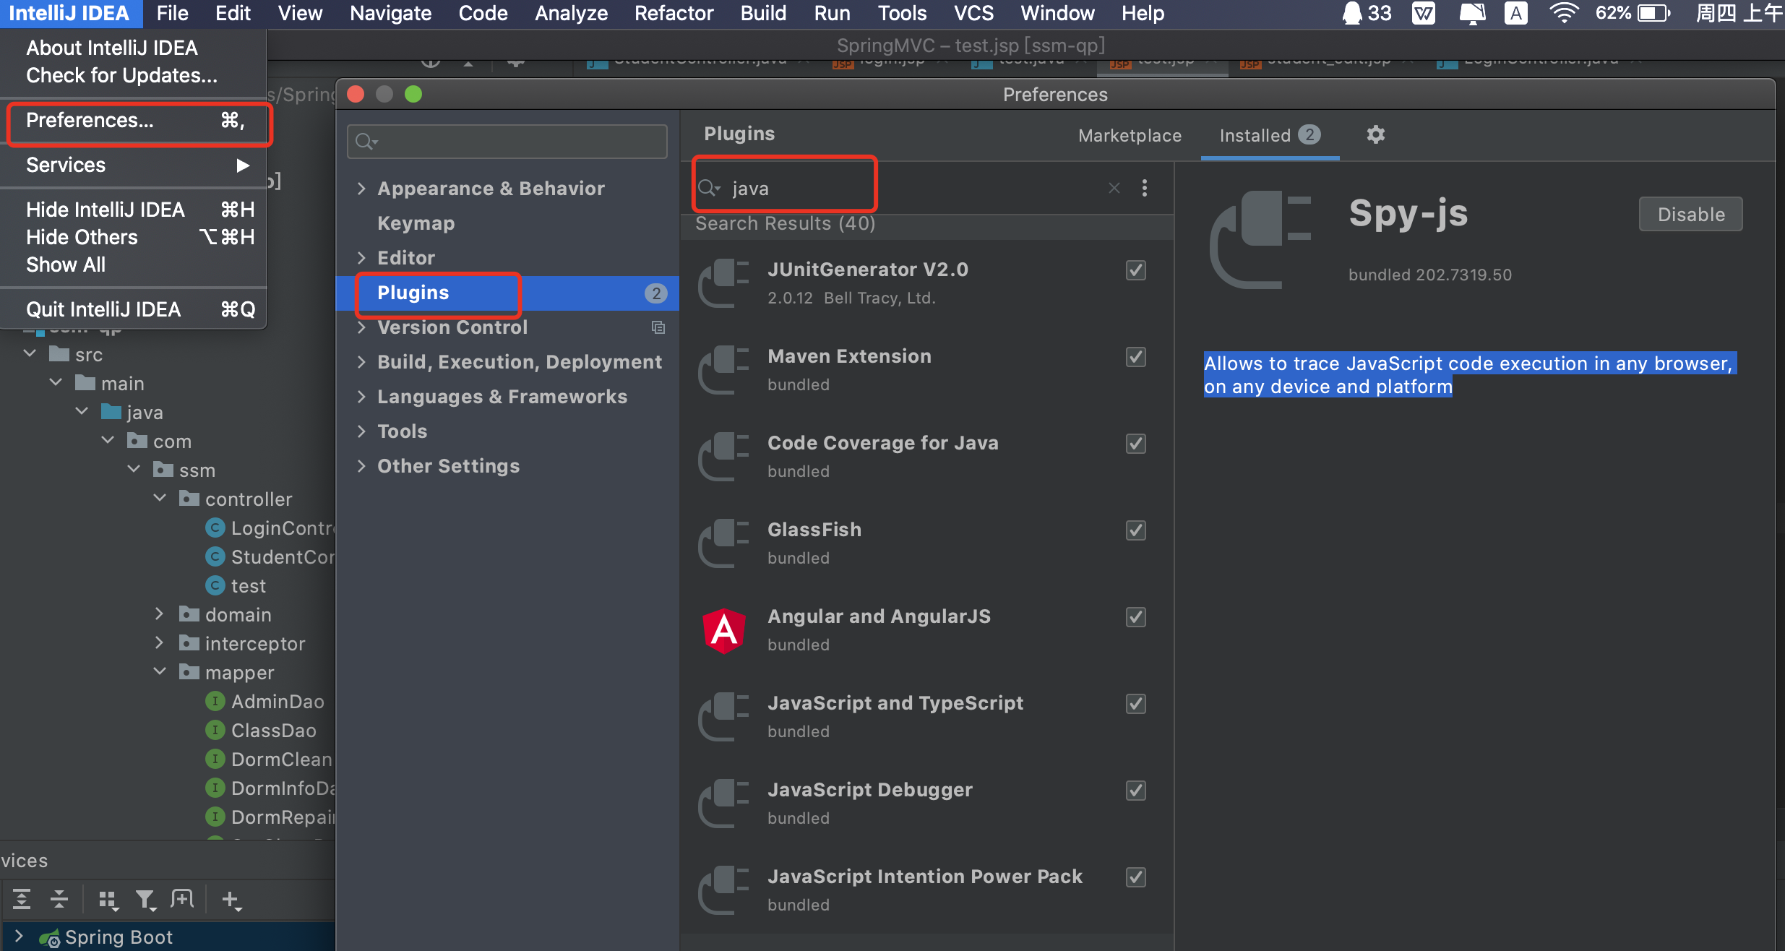This screenshot has height=951, width=1785.
Task: Toggle the JavaScript and TypeScript checkbox
Action: click(1135, 704)
